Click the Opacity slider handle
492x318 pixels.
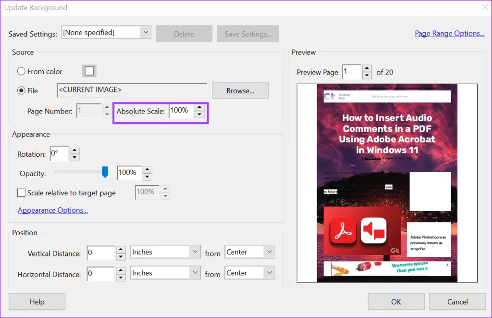coord(105,172)
